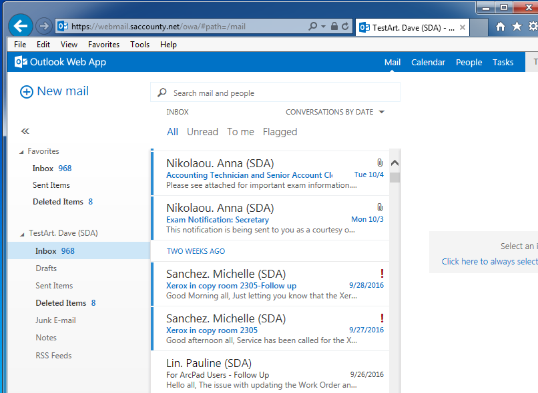Open Xerox in copy room 2305 email dated 9/27/2016
The width and height of the screenshot is (538, 393).
point(270,328)
